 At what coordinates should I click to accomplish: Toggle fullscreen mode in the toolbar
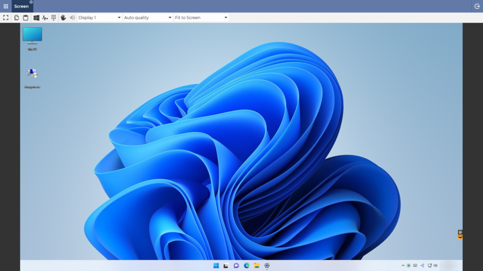[6, 17]
